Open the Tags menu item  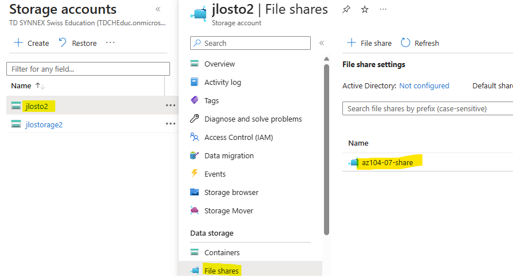(x=211, y=100)
